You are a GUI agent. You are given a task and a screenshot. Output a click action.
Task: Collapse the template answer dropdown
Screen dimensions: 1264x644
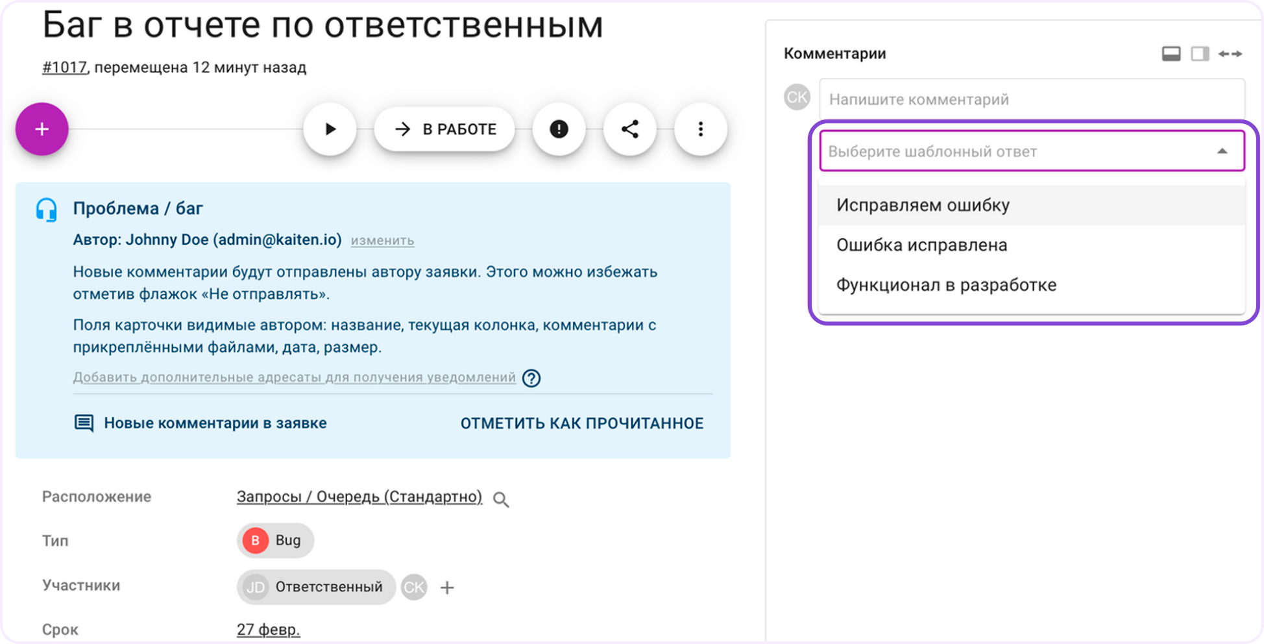(1222, 151)
